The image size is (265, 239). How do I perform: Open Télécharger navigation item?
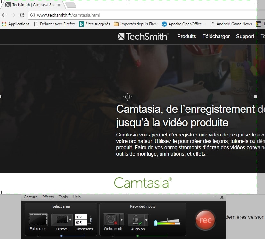point(216,36)
